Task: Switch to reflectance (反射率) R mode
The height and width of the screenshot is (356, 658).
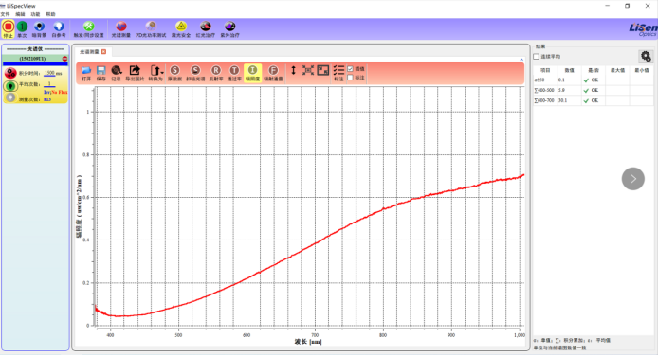Action: click(x=215, y=73)
